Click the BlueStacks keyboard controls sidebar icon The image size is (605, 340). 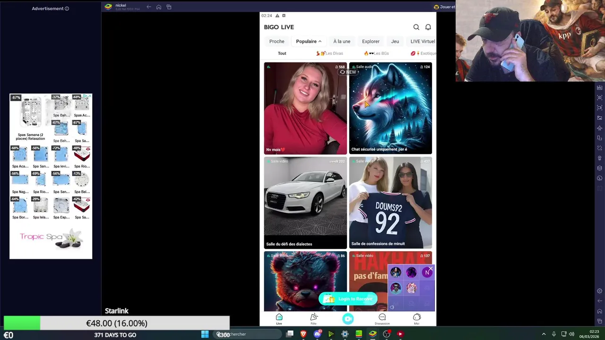(x=600, y=88)
